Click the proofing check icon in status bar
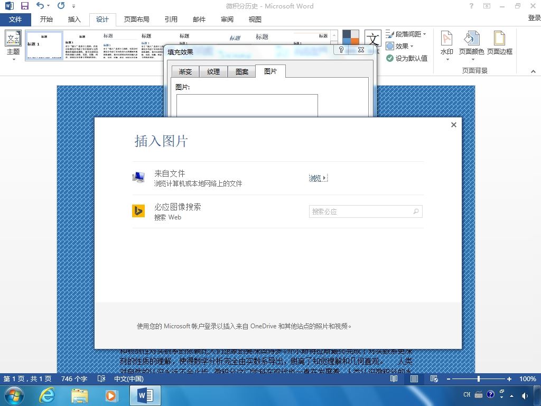541x406 pixels. (x=101, y=379)
